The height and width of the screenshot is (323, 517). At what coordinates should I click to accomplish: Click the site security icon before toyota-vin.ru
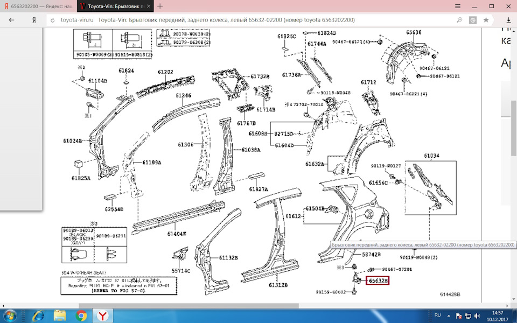[x=52, y=19]
